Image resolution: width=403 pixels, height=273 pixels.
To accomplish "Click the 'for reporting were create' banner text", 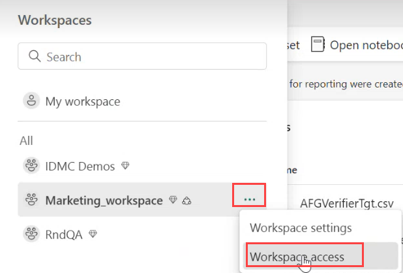I will click(x=346, y=84).
